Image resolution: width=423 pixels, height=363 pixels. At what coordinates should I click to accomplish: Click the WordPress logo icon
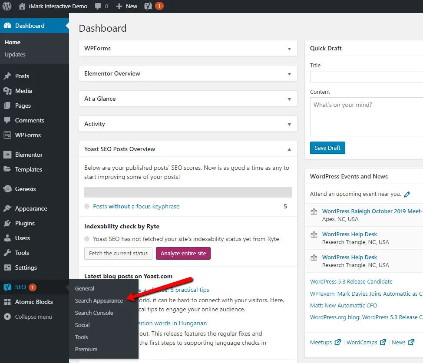coord(7,6)
